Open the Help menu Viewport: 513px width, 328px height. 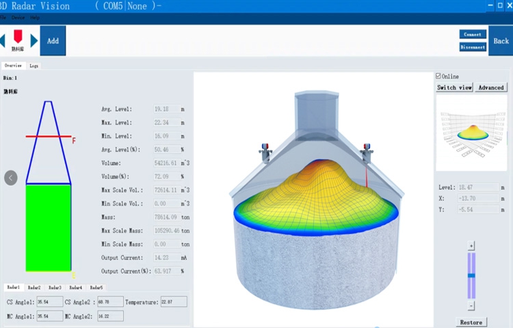tap(34, 17)
